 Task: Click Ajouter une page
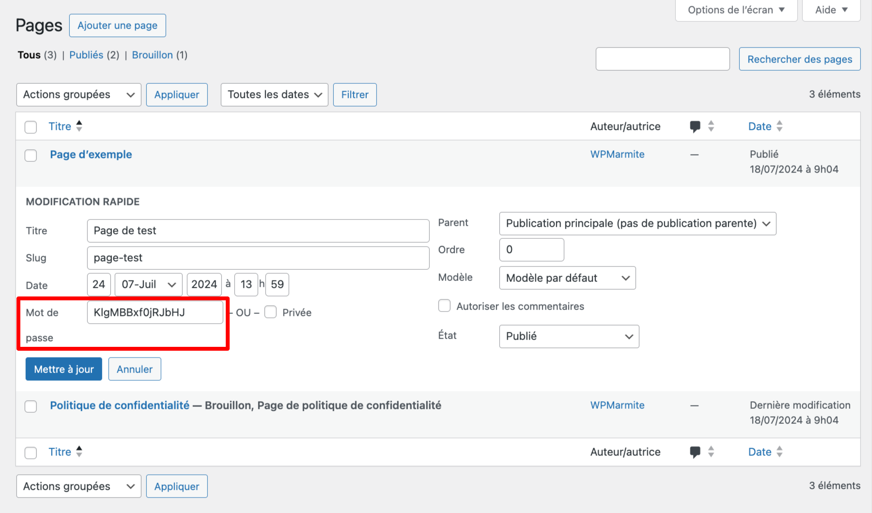(x=117, y=25)
